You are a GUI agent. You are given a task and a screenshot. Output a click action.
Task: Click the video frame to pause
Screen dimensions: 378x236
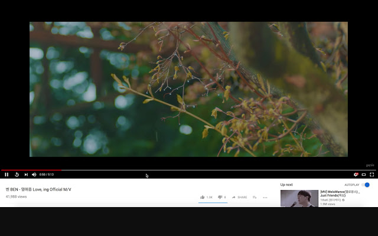pyautogui.click(x=188, y=89)
